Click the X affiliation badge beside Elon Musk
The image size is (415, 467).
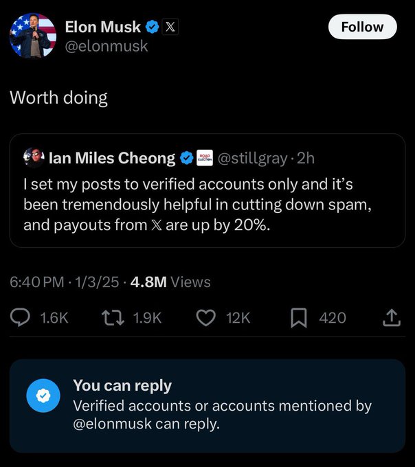point(172,27)
